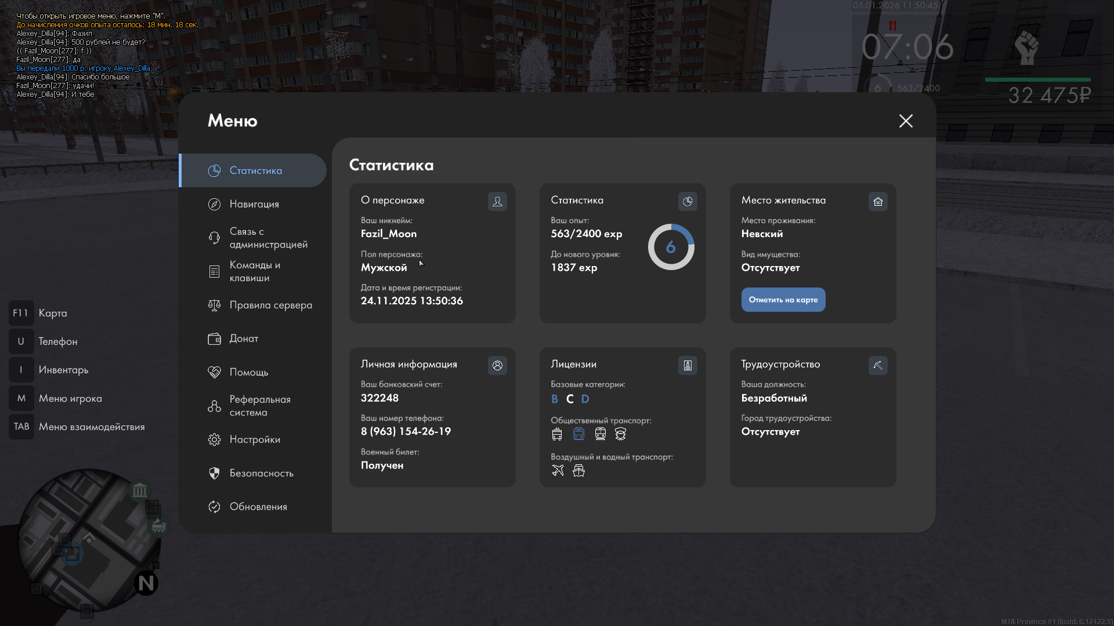Screen dimensions: 1114x626
Task: Click the airplane license icon
Action: click(558, 471)
